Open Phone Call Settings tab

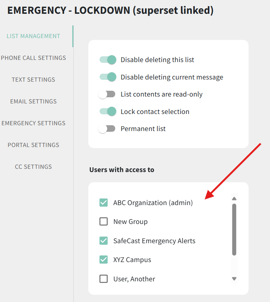pyautogui.click(x=33, y=58)
